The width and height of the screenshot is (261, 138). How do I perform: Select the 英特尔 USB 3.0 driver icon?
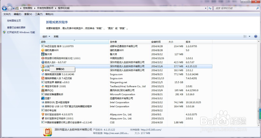tap(43, 106)
